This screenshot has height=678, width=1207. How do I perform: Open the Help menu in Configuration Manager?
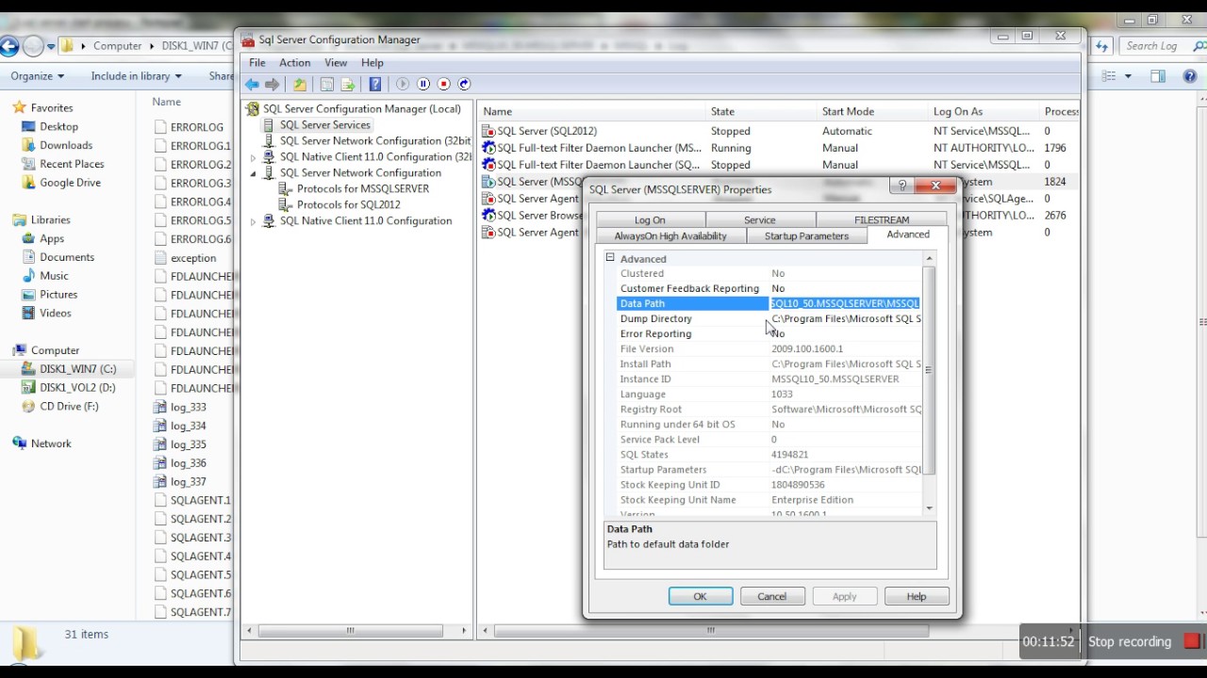(x=372, y=62)
